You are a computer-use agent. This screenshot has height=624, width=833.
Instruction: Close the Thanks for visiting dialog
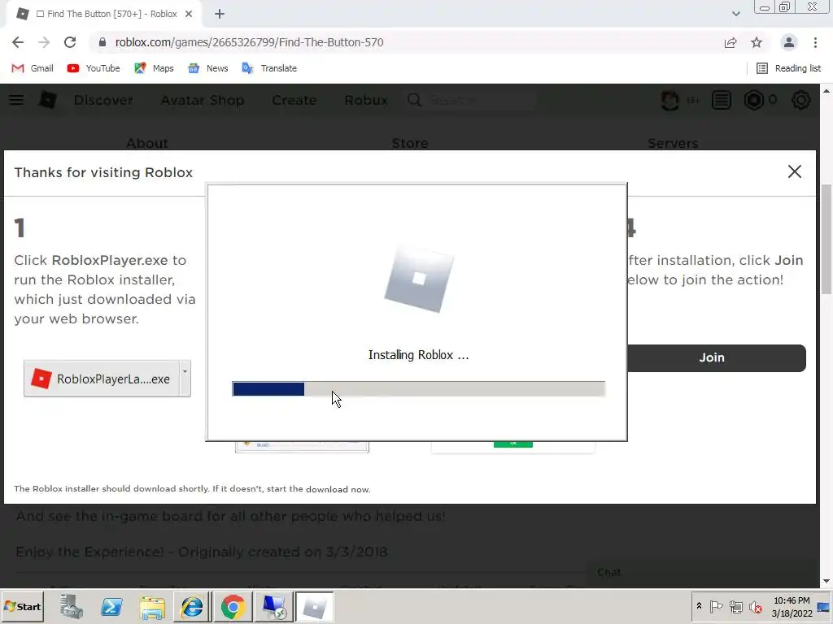tap(795, 171)
